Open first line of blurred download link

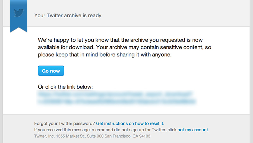tap(115, 94)
